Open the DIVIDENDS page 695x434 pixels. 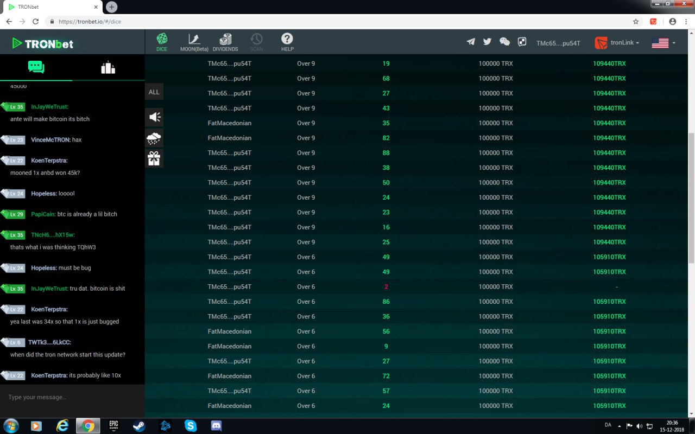click(x=225, y=42)
